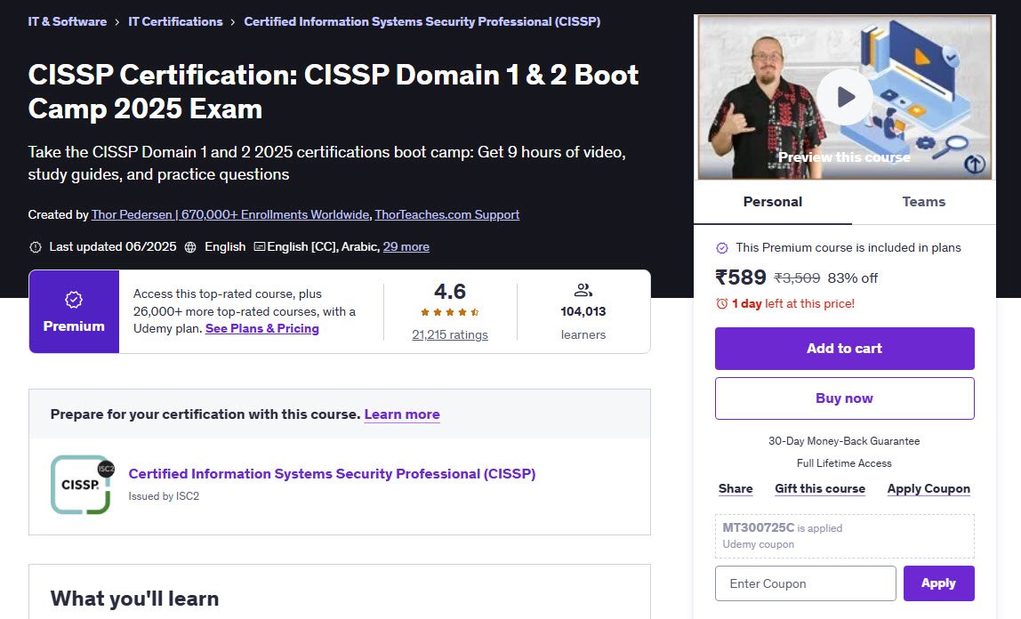Open Certified Information Systems Security Professional link

(332, 474)
